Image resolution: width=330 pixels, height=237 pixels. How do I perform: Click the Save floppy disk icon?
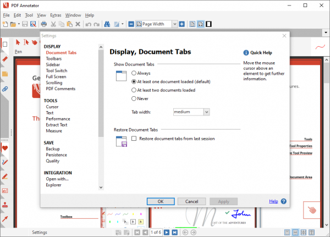click(26, 24)
